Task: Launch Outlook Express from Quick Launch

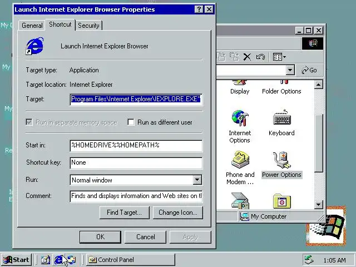Action: (x=72, y=260)
